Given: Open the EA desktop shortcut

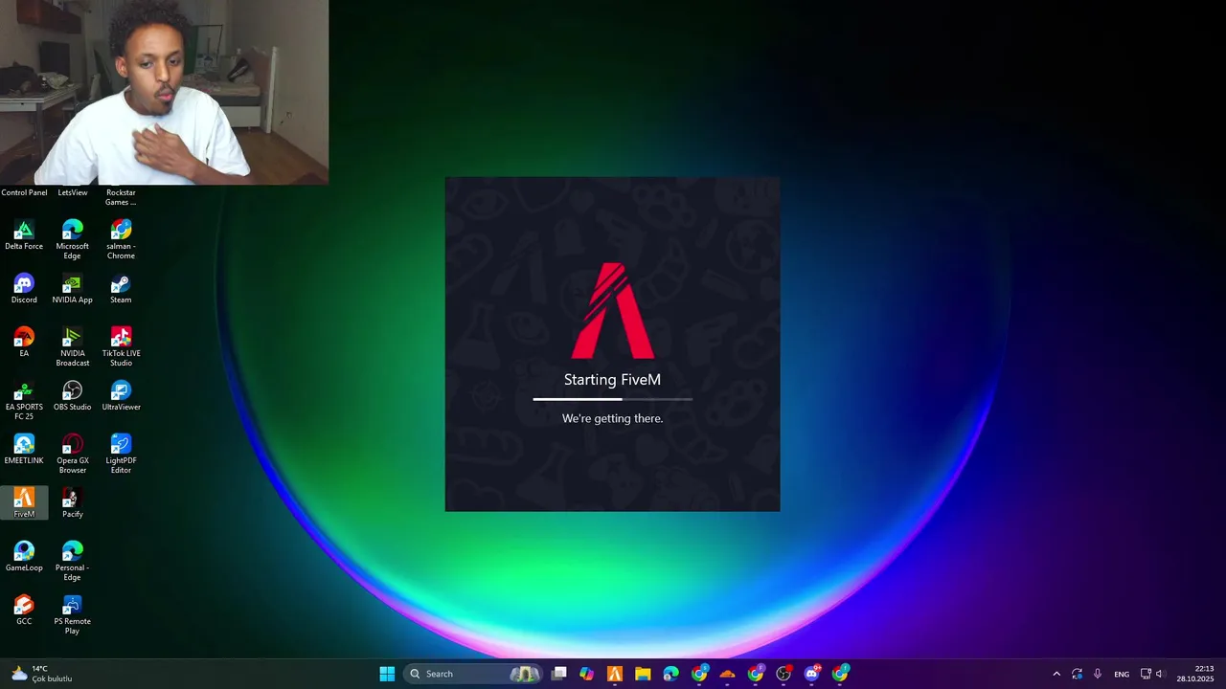Looking at the screenshot, I should coord(24,343).
